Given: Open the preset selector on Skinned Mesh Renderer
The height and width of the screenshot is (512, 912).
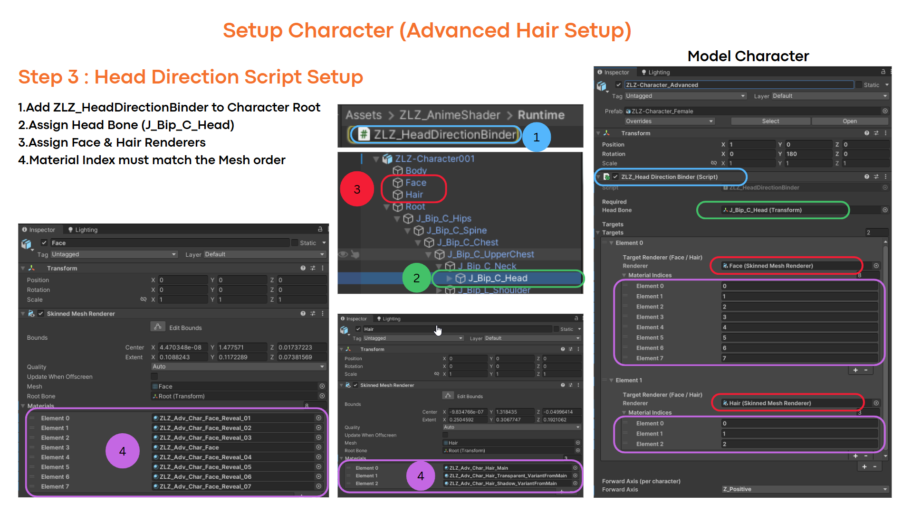Looking at the screenshot, I should pos(313,314).
